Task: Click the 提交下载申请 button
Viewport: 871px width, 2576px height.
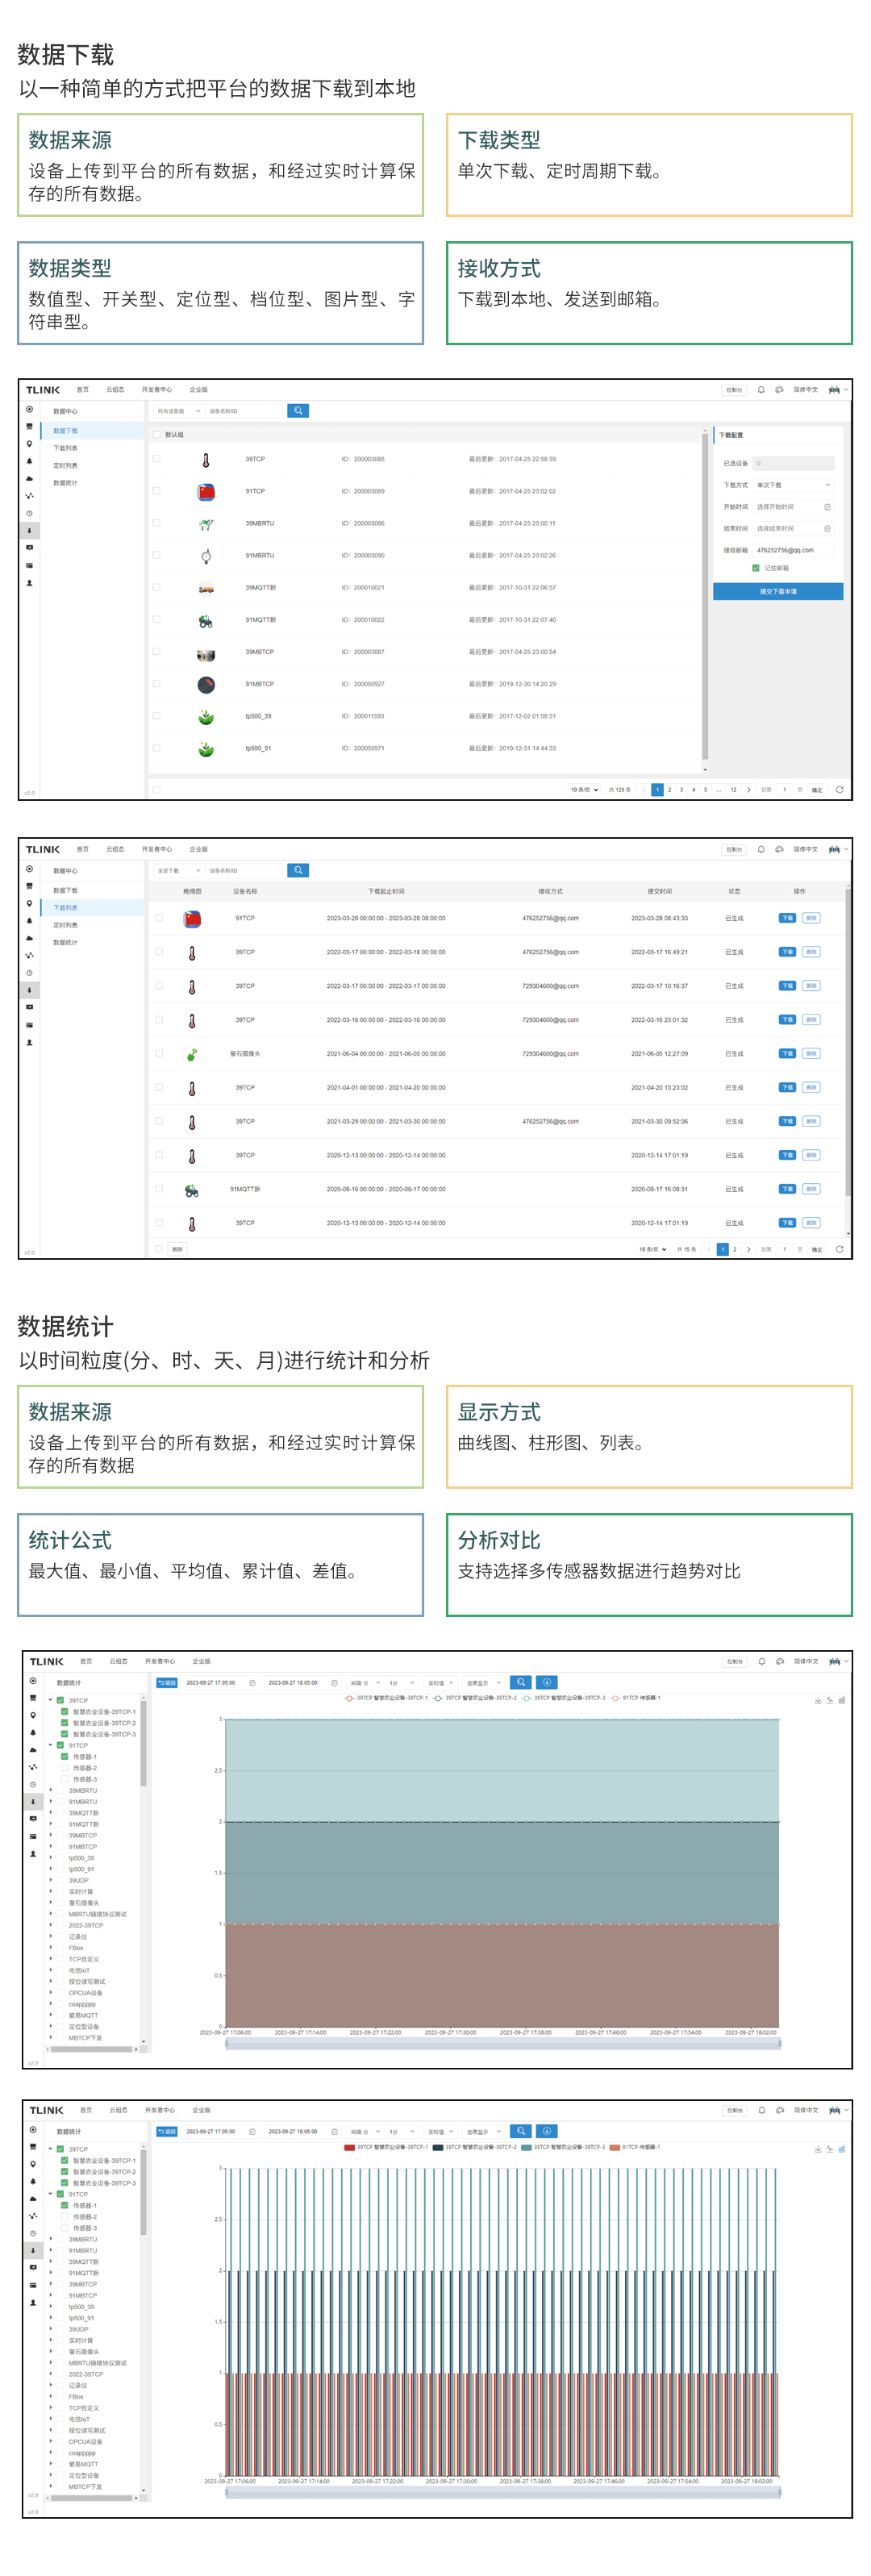Action: point(778,592)
